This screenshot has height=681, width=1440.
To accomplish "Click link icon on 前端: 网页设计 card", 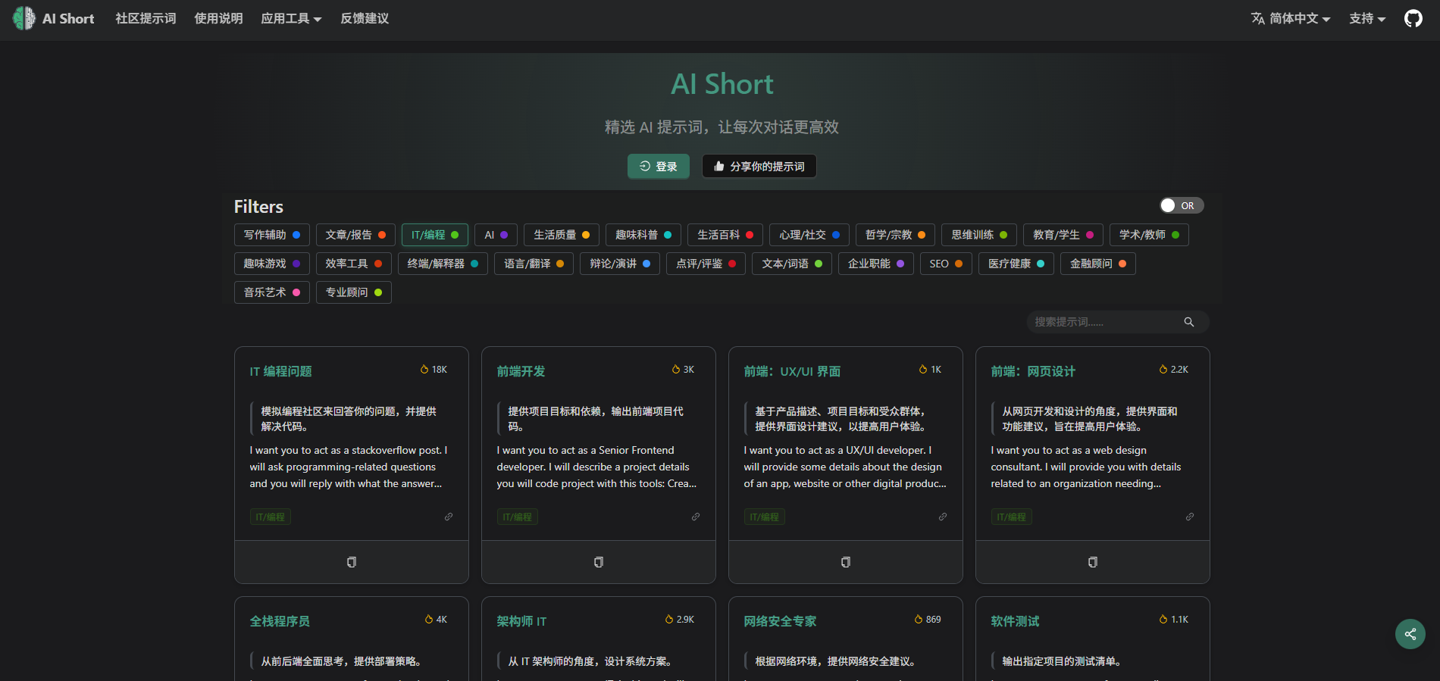I will [x=1190, y=517].
